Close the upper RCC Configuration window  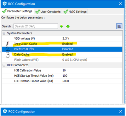pyautogui.click(x=120, y=4)
